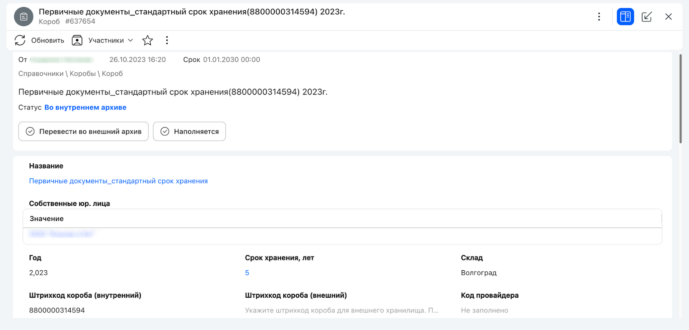Screen dimensions: 689x330
Task: Click check icon in Перевести во внешний архив
Action: pos(30,131)
